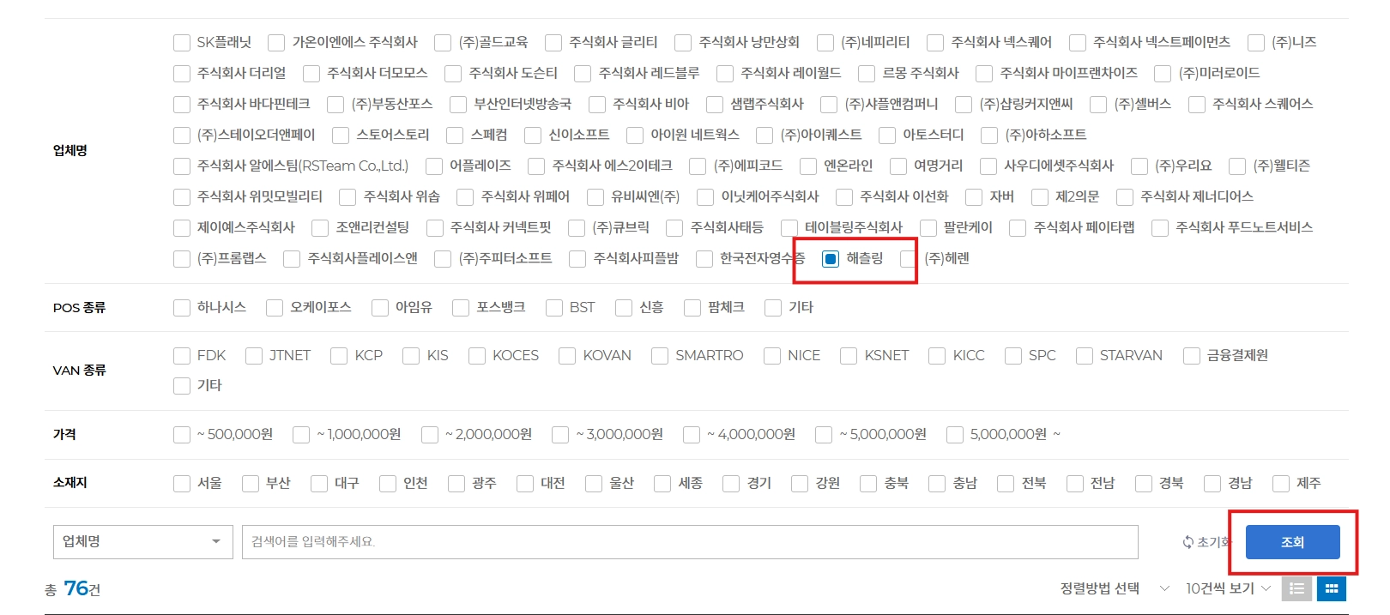Check the ~ 500,000원 price checkbox
This screenshot has height=615, width=1390.
pos(181,435)
